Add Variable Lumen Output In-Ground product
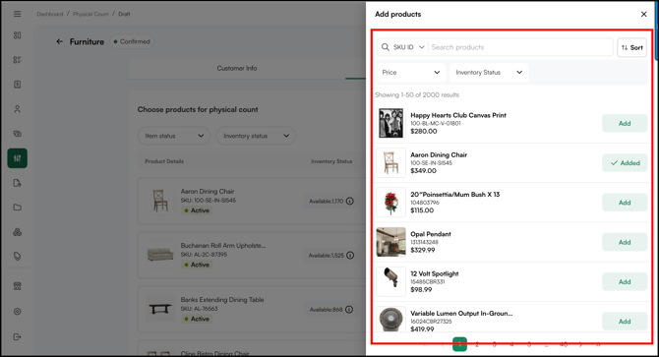The width and height of the screenshot is (659, 357). (x=625, y=322)
